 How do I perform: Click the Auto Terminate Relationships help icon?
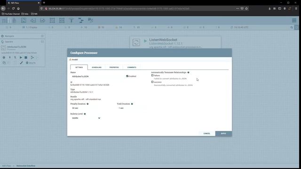[x=188, y=72]
